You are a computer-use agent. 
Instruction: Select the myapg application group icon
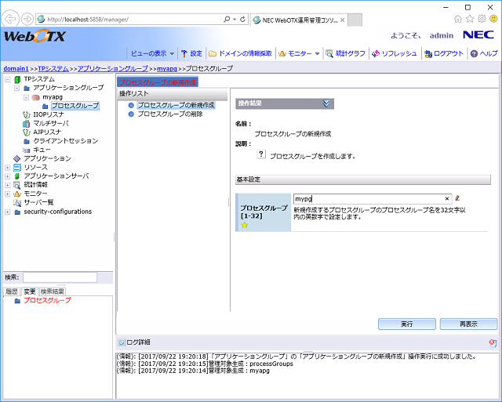click(36, 97)
